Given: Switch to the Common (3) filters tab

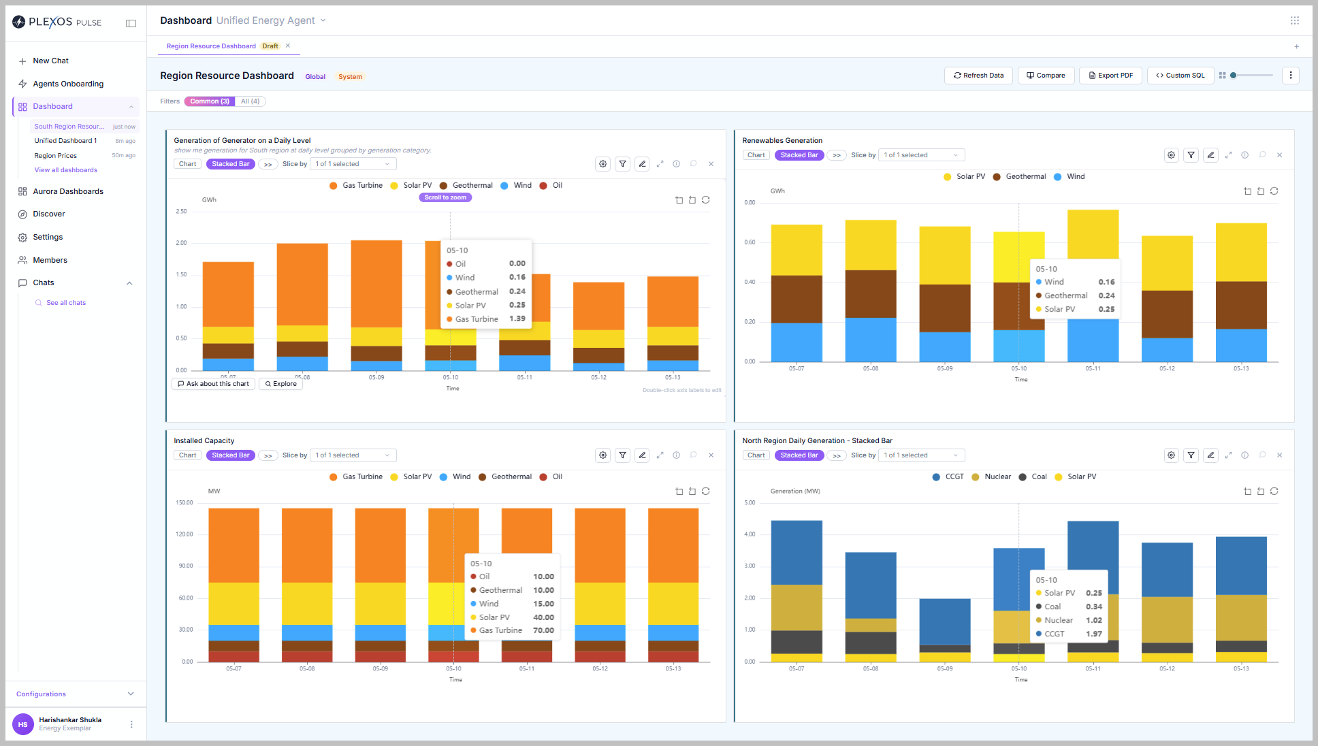Looking at the screenshot, I should tap(210, 101).
